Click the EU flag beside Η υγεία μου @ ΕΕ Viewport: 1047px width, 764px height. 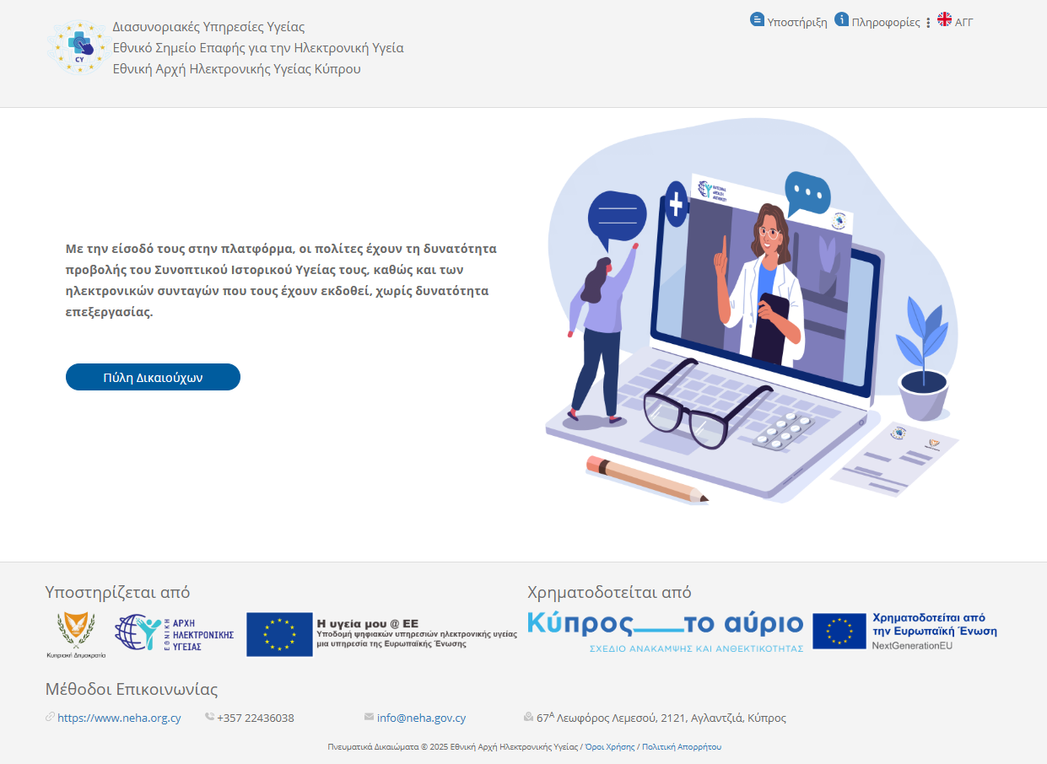(x=279, y=634)
